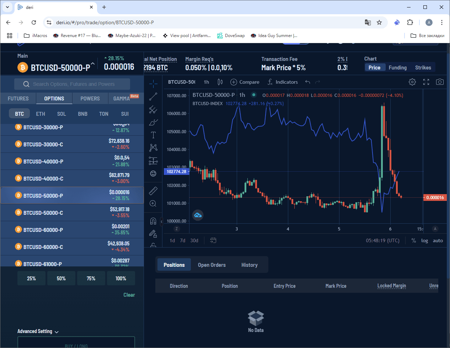Switch to Open Orders tab
Screen dimensions: 450x348
[x=212, y=265]
